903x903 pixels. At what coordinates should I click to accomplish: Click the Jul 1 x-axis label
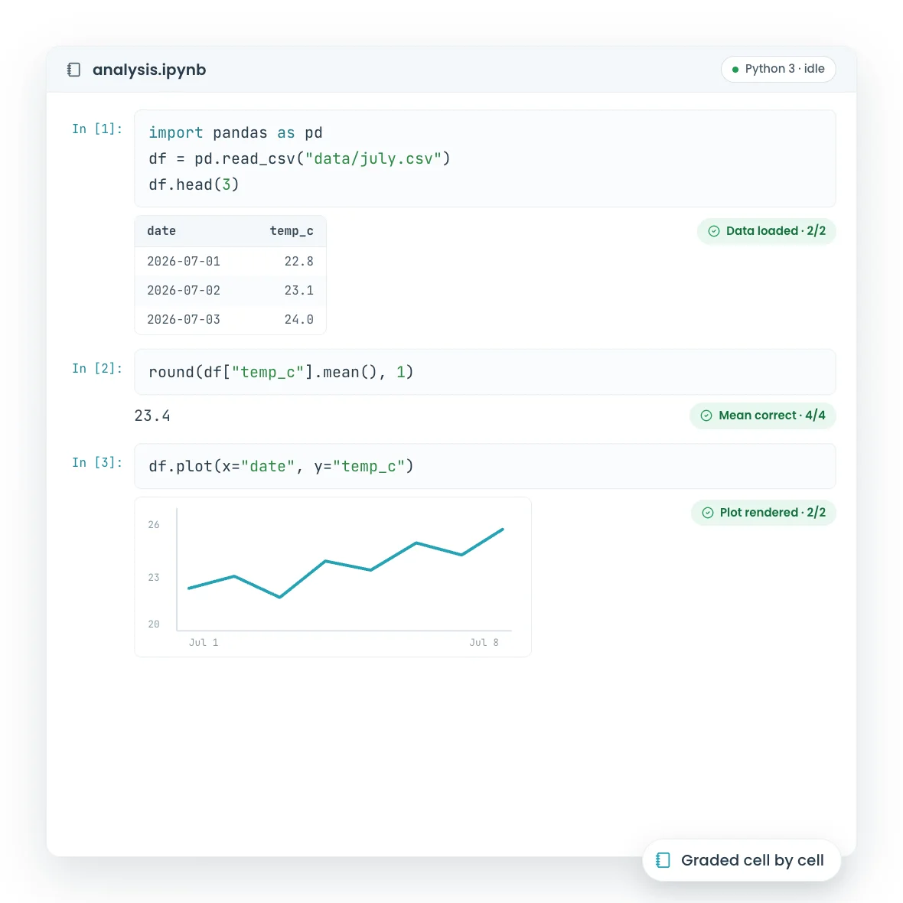tap(204, 642)
